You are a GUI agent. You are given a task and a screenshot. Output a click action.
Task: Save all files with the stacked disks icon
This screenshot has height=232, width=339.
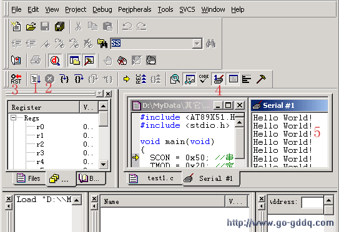(59, 27)
